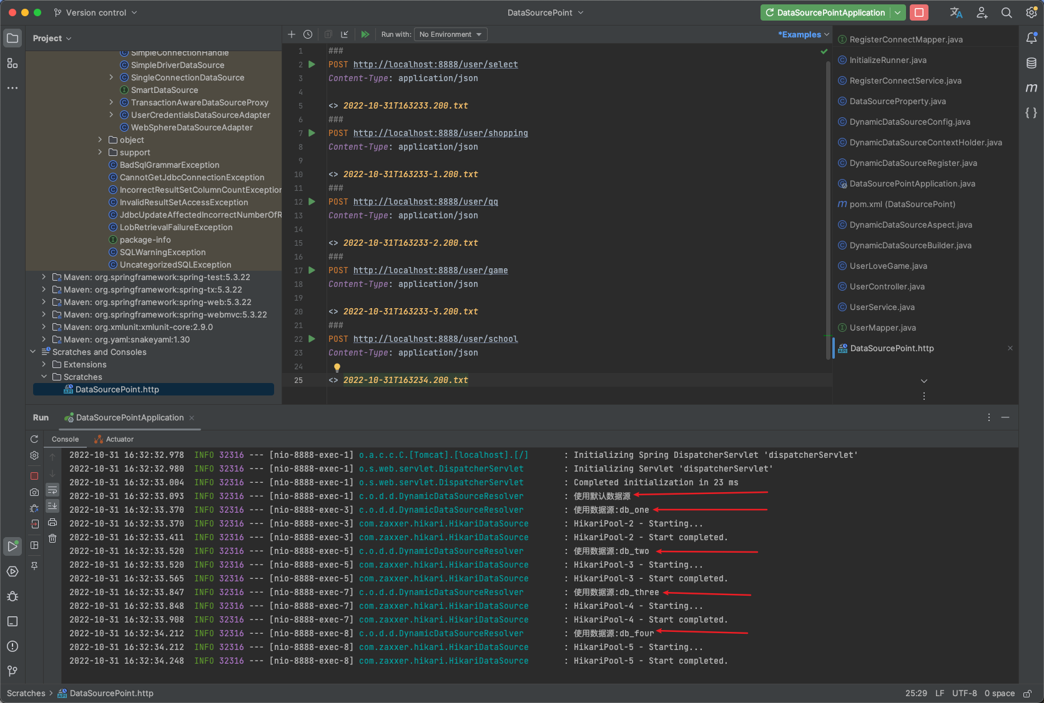Image resolution: width=1044 pixels, height=703 pixels.
Task: Open the Code With Me user icon
Action: point(982,12)
